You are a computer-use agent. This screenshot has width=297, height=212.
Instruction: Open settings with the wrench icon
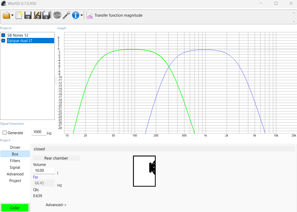point(66,15)
